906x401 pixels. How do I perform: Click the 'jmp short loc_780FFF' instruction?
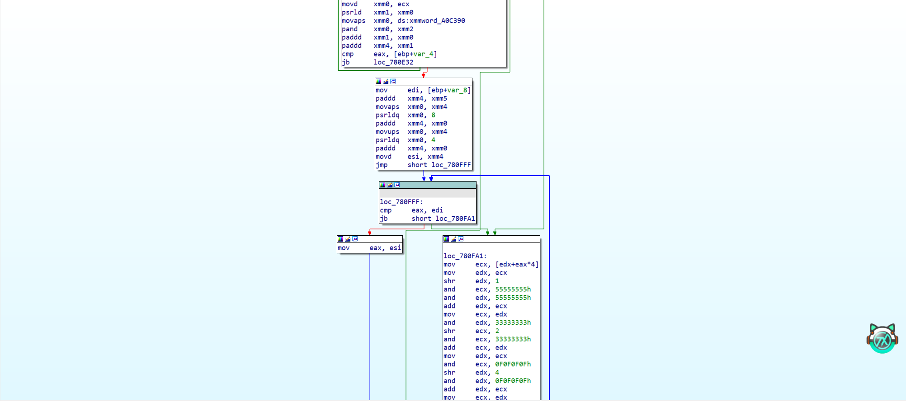click(423, 165)
